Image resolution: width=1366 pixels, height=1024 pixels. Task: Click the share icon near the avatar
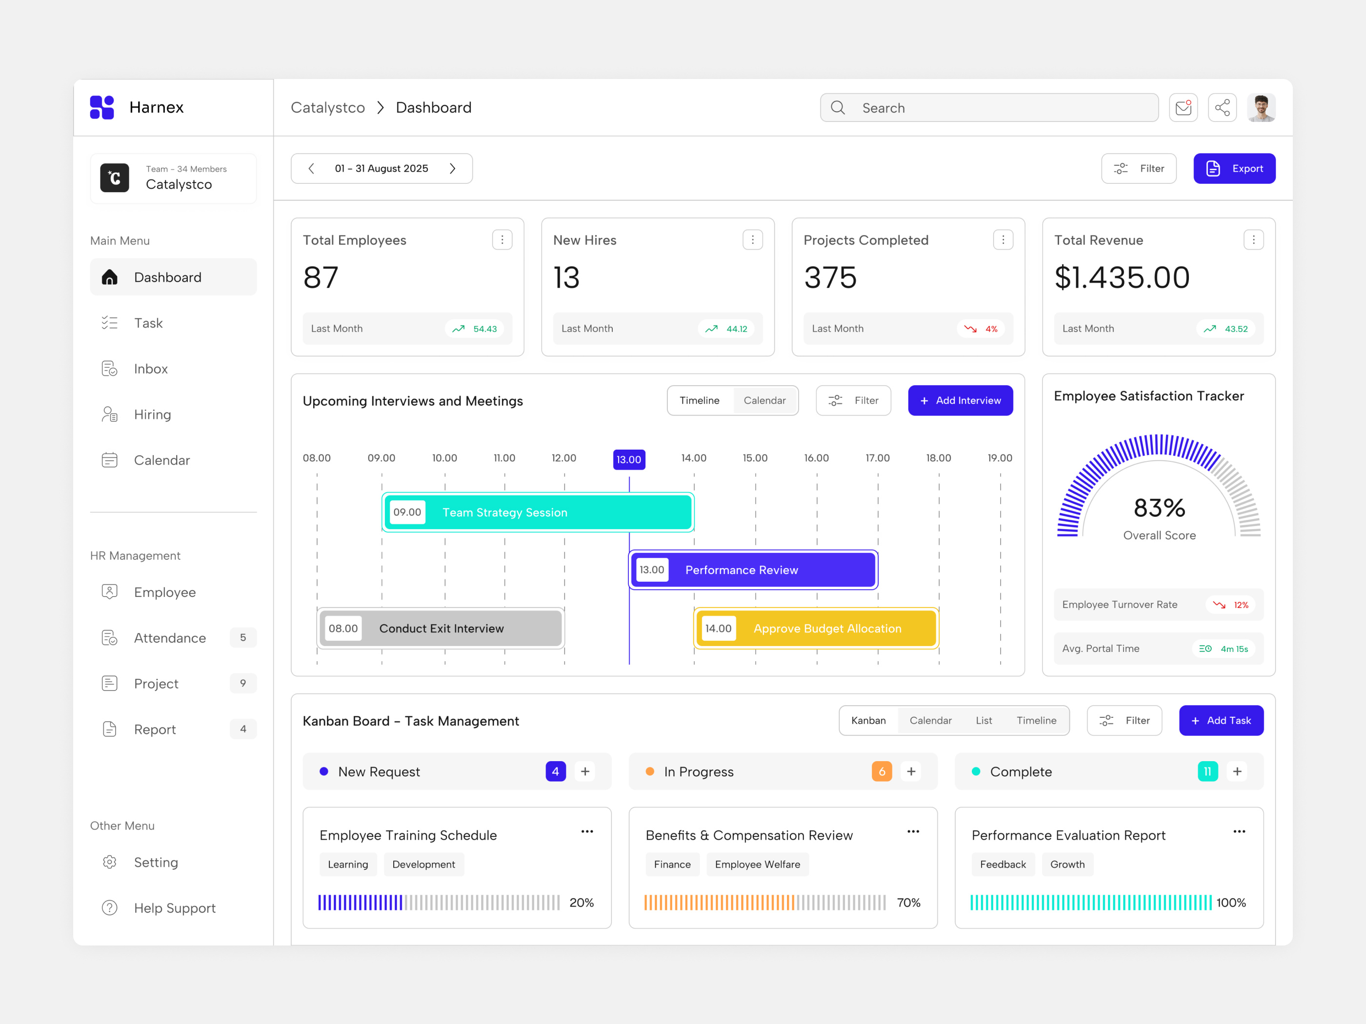pyautogui.click(x=1223, y=107)
